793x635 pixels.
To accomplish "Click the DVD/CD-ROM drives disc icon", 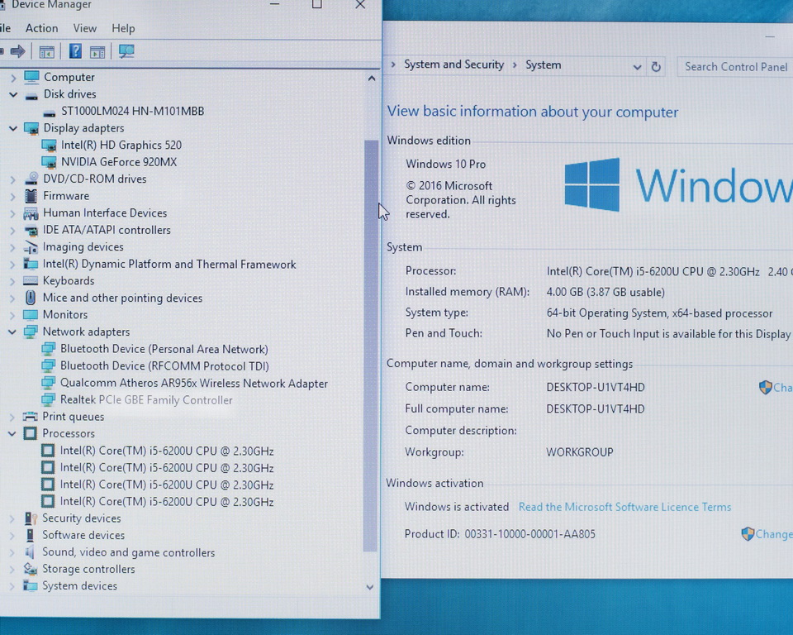I will pyautogui.click(x=31, y=179).
